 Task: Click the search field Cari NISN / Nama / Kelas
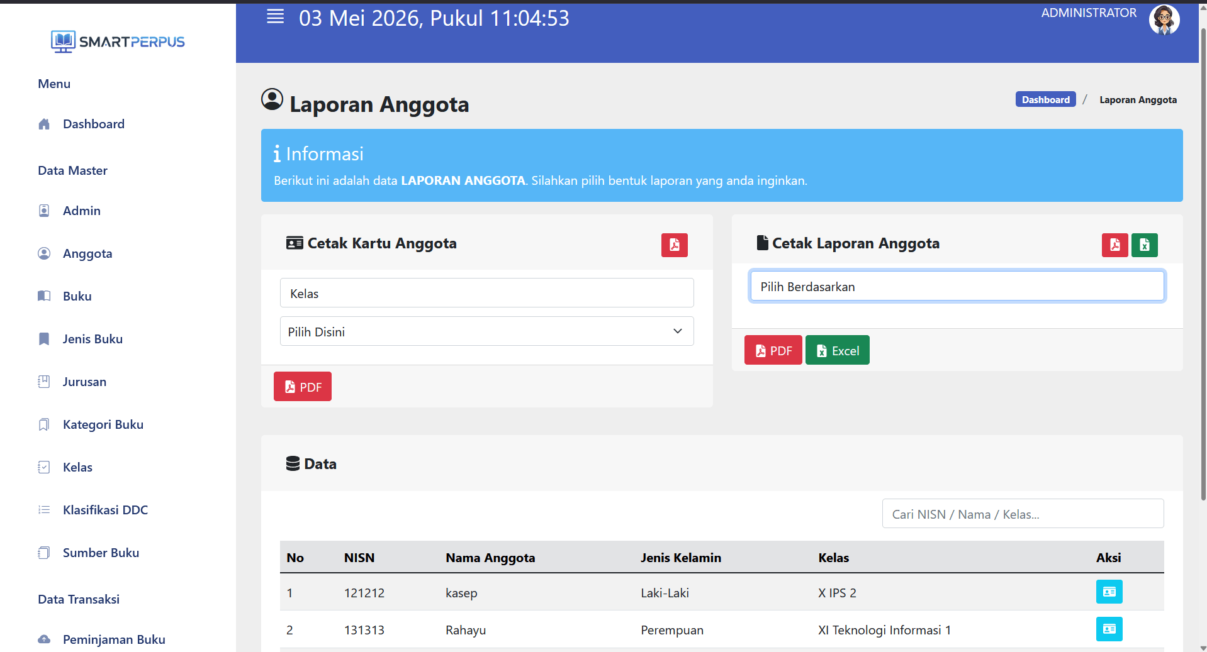pos(1023,514)
